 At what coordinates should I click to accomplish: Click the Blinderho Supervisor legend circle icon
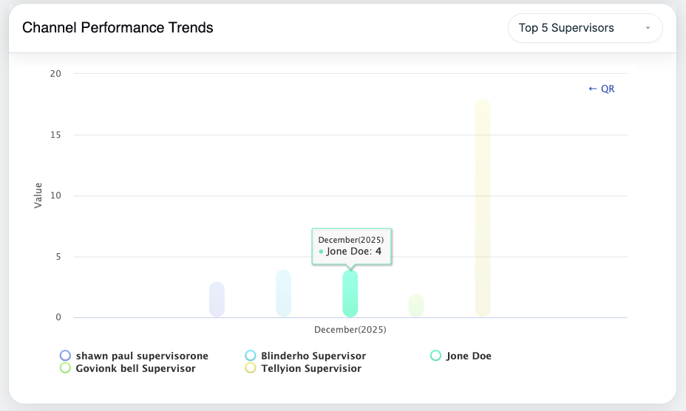click(x=251, y=356)
